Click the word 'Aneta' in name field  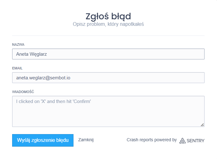tap(22, 54)
